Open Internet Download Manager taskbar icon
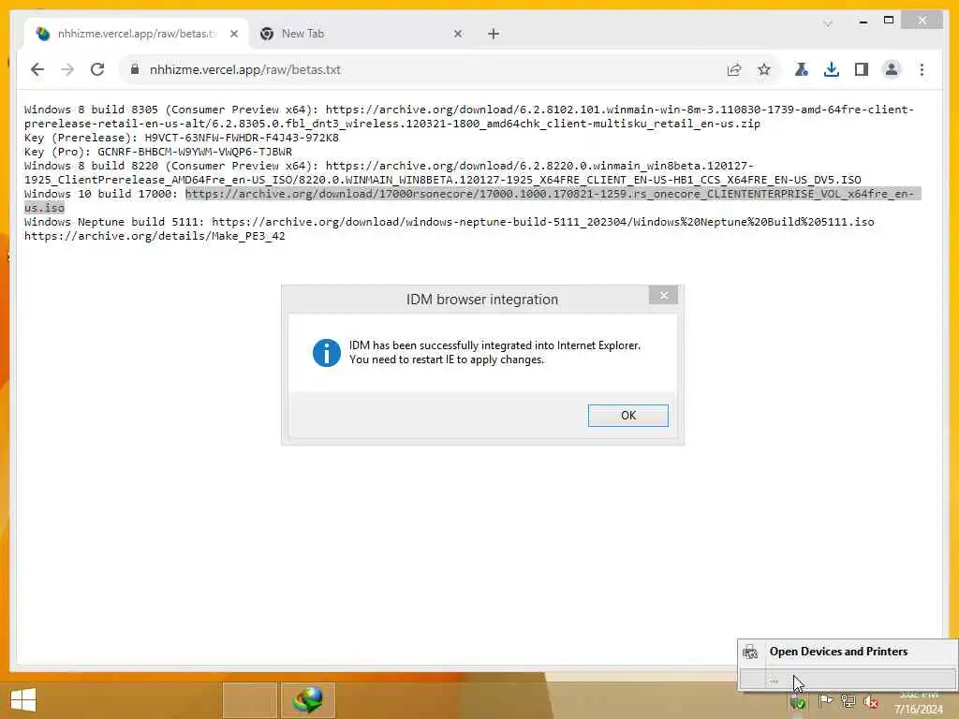Screen dimensions: 959x719 [307, 700]
